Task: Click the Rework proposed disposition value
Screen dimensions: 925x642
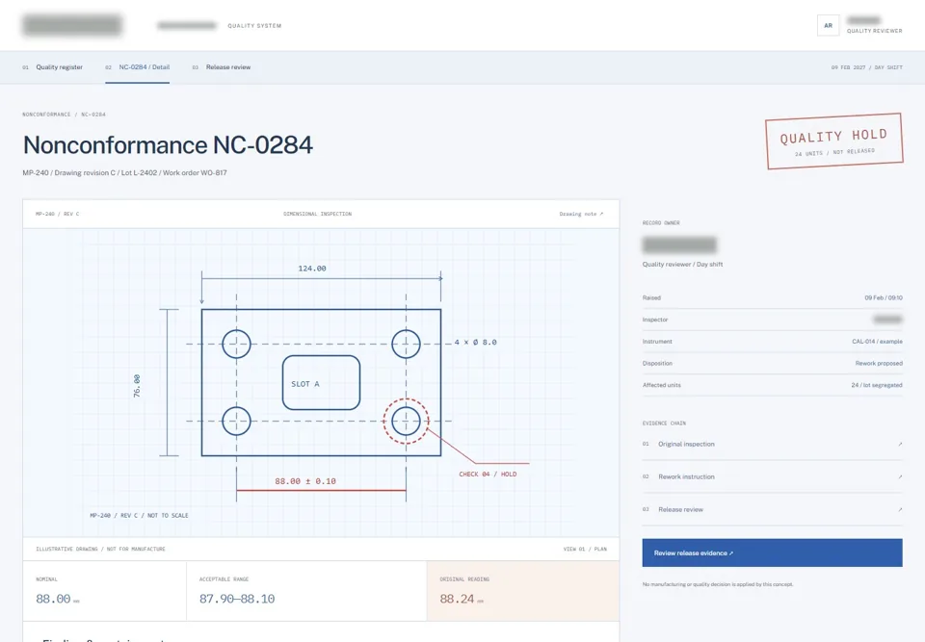Action: 879,363
